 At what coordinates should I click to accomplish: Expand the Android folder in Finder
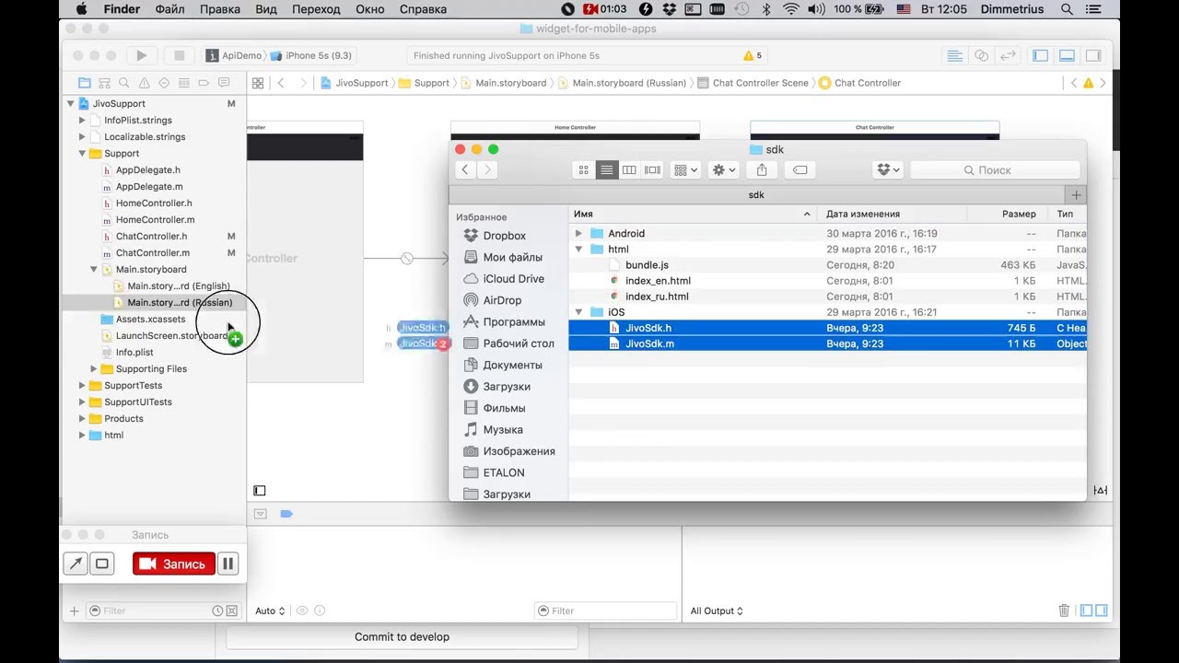point(578,234)
